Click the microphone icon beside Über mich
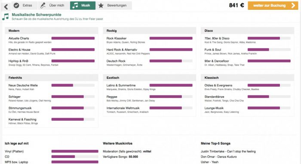The image size is (301, 164). pyautogui.click(x=43, y=5)
